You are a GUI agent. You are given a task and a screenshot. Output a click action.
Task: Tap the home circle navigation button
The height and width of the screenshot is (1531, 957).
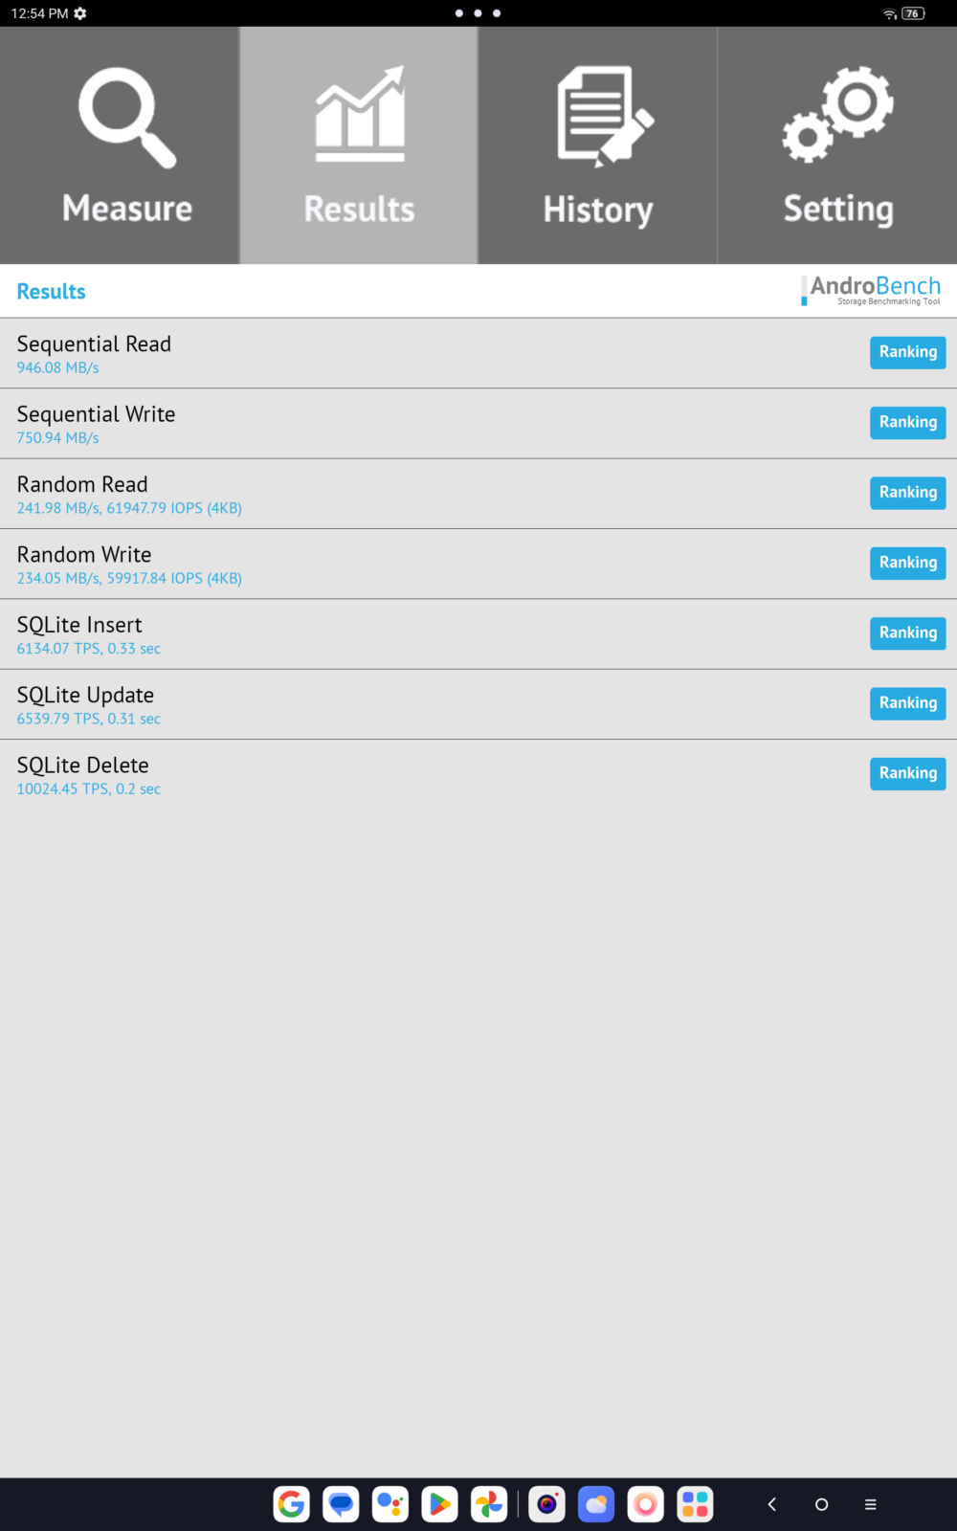821,1504
